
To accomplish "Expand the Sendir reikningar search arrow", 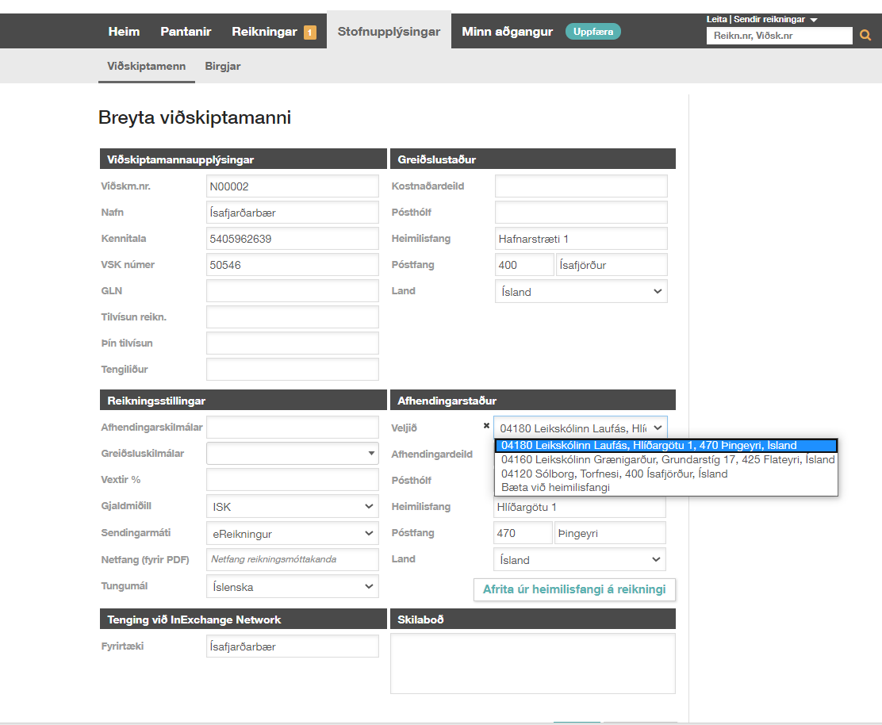I will (814, 20).
